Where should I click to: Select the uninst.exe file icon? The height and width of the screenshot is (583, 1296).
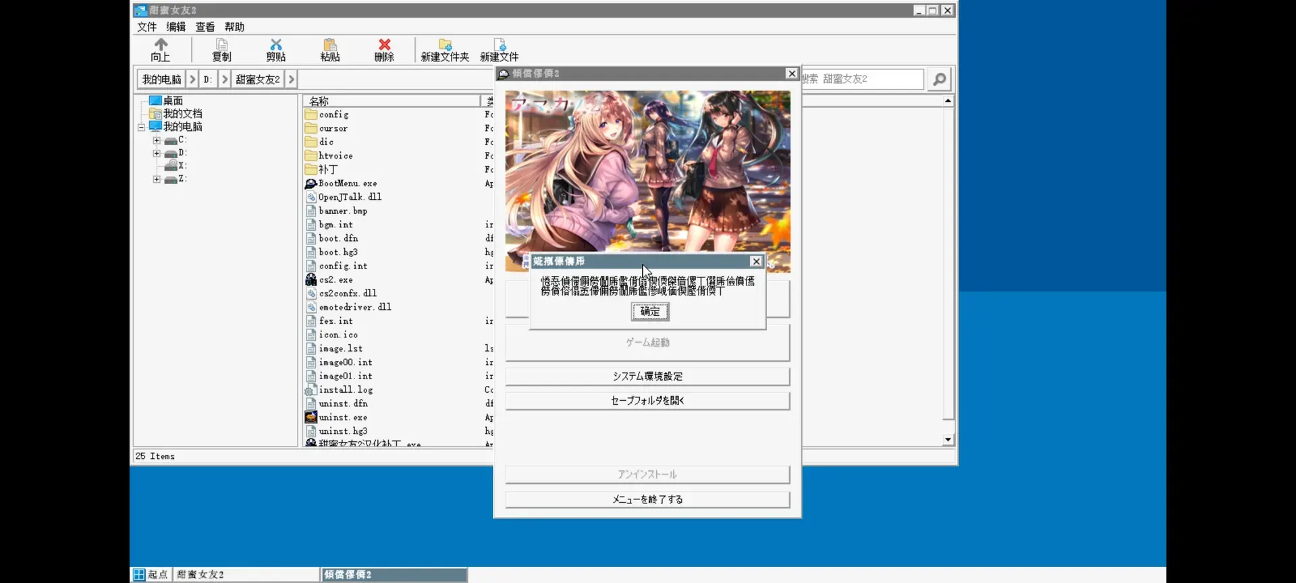click(310, 417)
